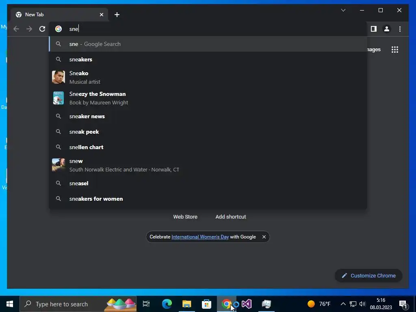
Task: Click snew location thumbnail
Action: [58, 165]
